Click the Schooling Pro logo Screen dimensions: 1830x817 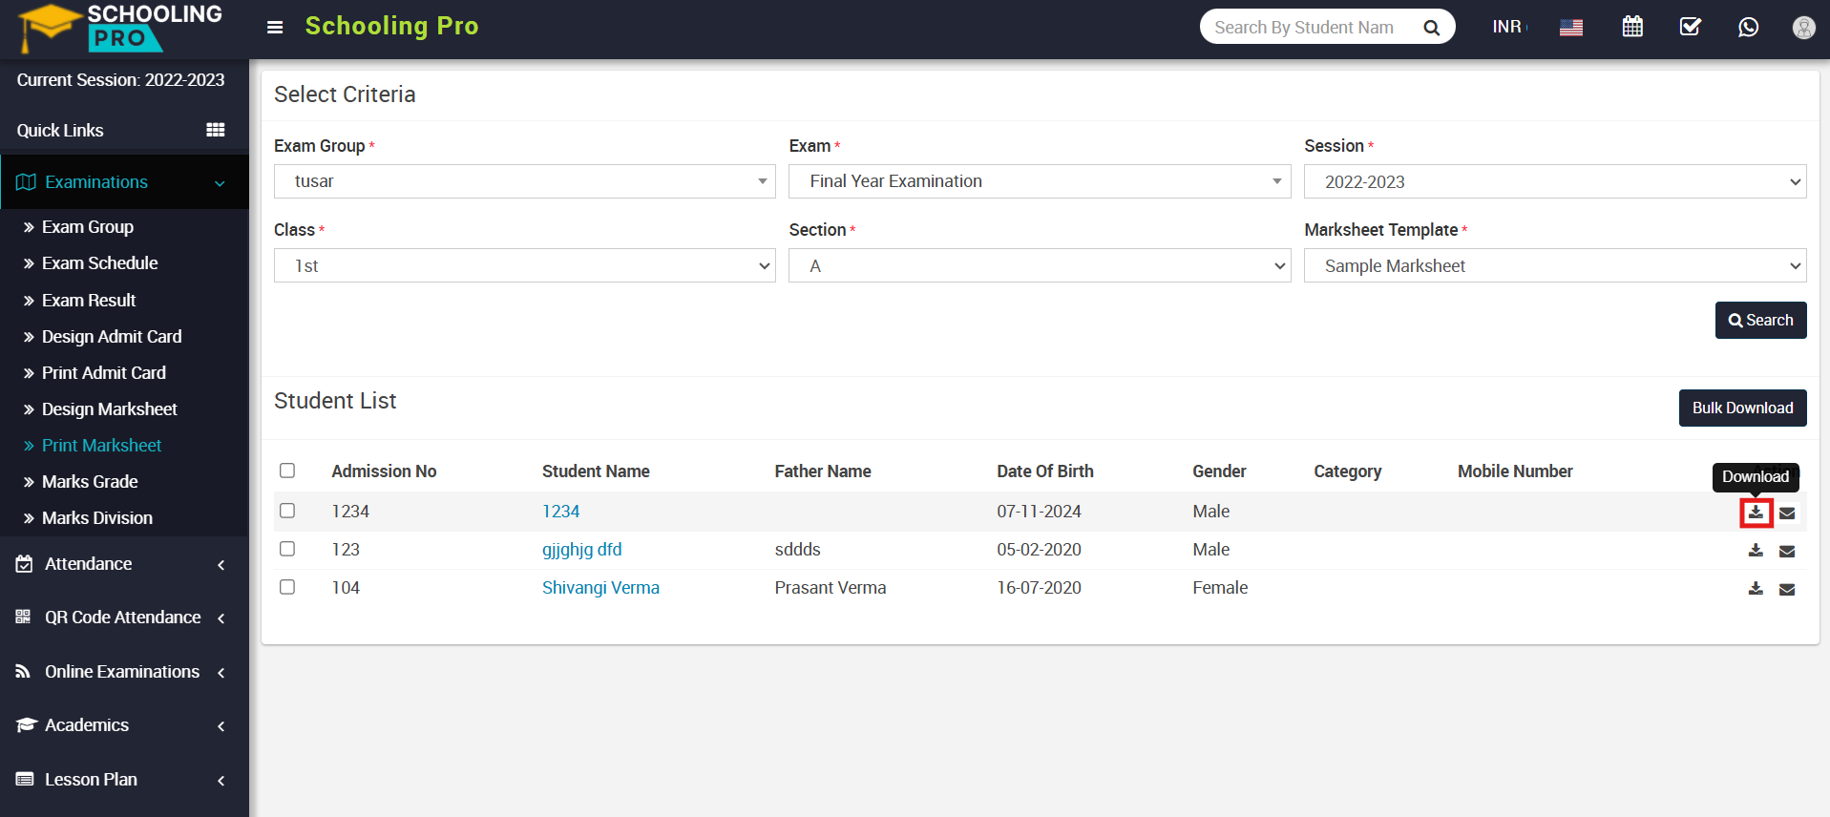(x=120, y=28)
